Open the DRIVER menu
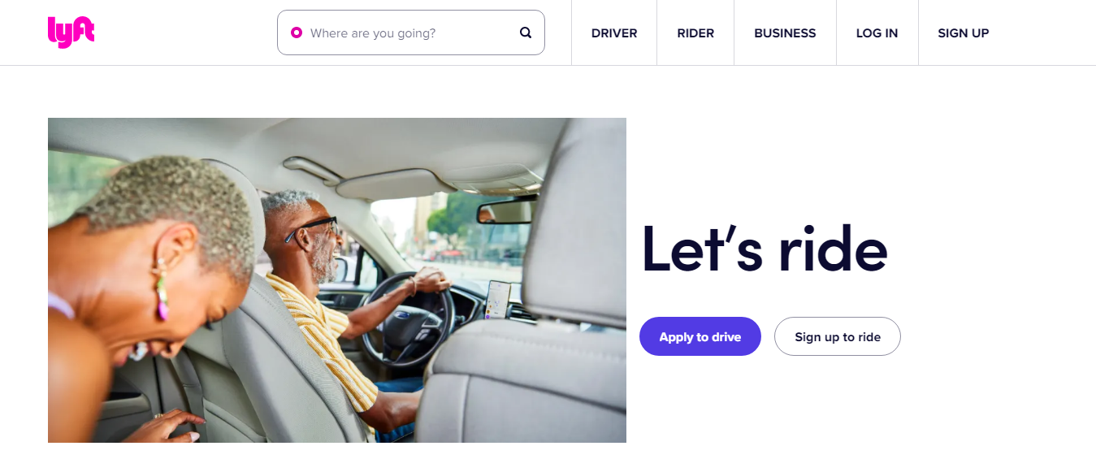This screenshot has width=1096, height=472. (x=614, y=33)
